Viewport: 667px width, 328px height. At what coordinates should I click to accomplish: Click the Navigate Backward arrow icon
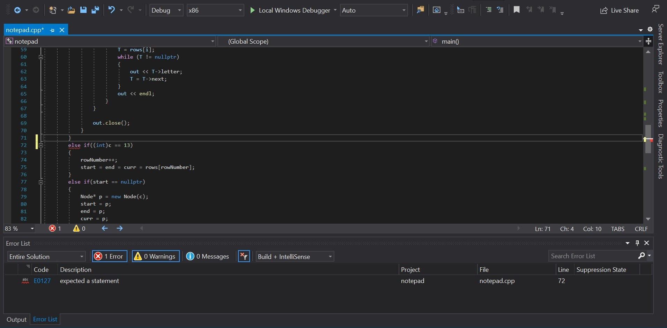(x=17, y=10)
